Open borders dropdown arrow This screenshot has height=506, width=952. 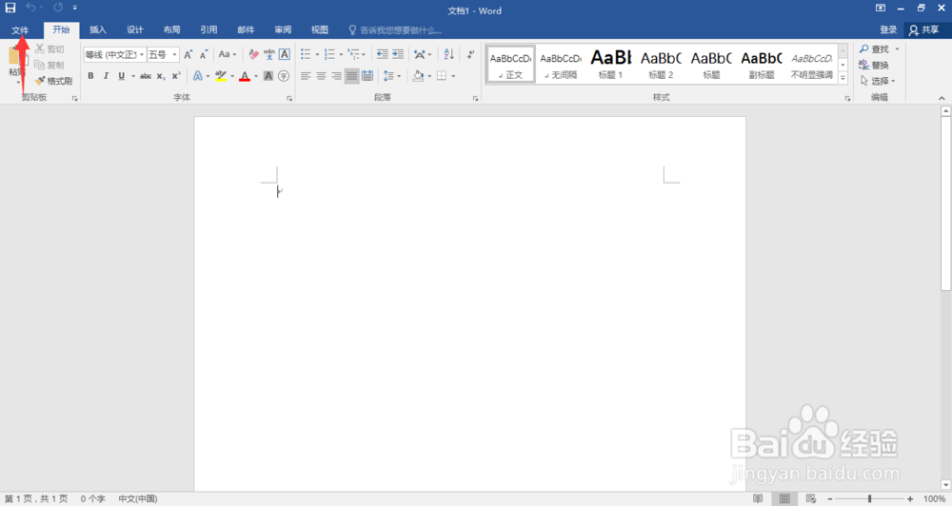tap(453, 76)
